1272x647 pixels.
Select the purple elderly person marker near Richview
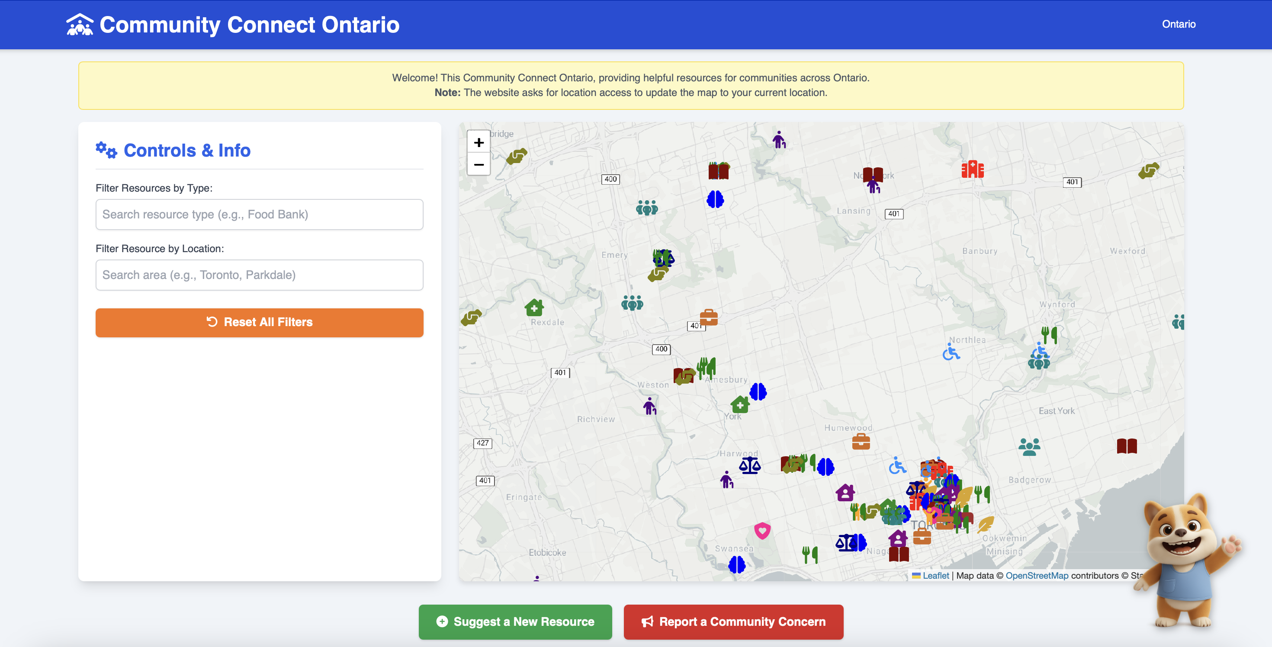(x=649, y=406)
